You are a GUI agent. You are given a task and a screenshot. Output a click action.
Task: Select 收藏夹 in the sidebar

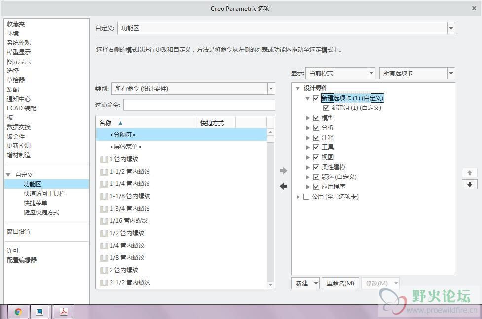coord(16,24)
